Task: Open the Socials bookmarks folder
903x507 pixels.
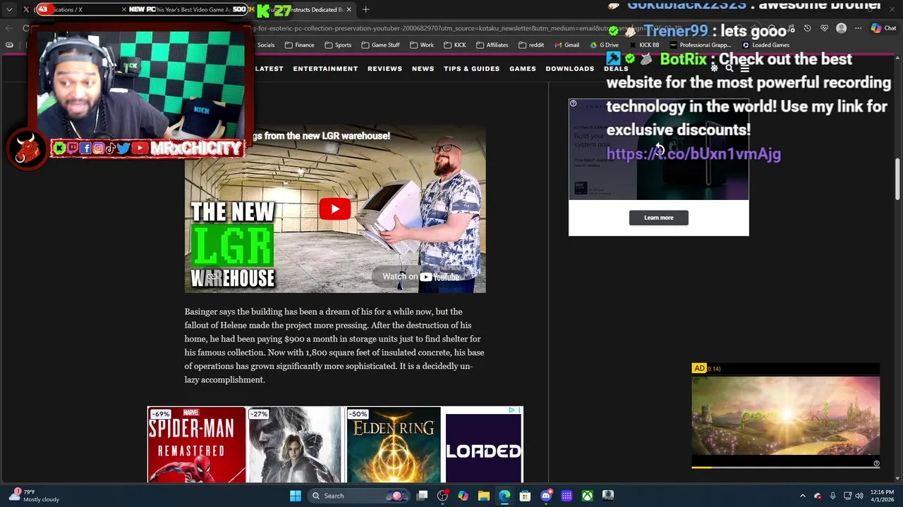Action: [265, 45]
